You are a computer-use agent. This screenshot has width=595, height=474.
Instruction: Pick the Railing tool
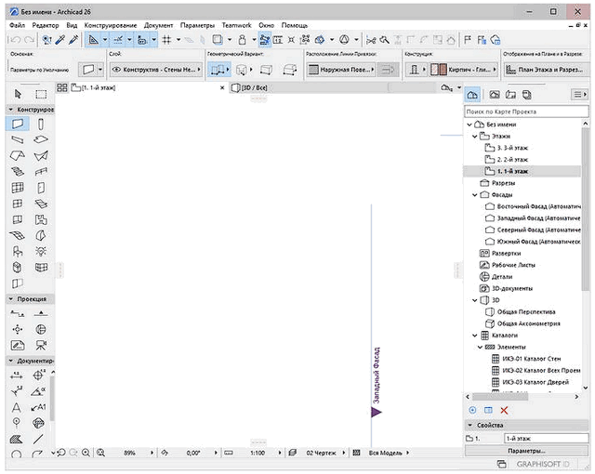click(x=41, y=172)
